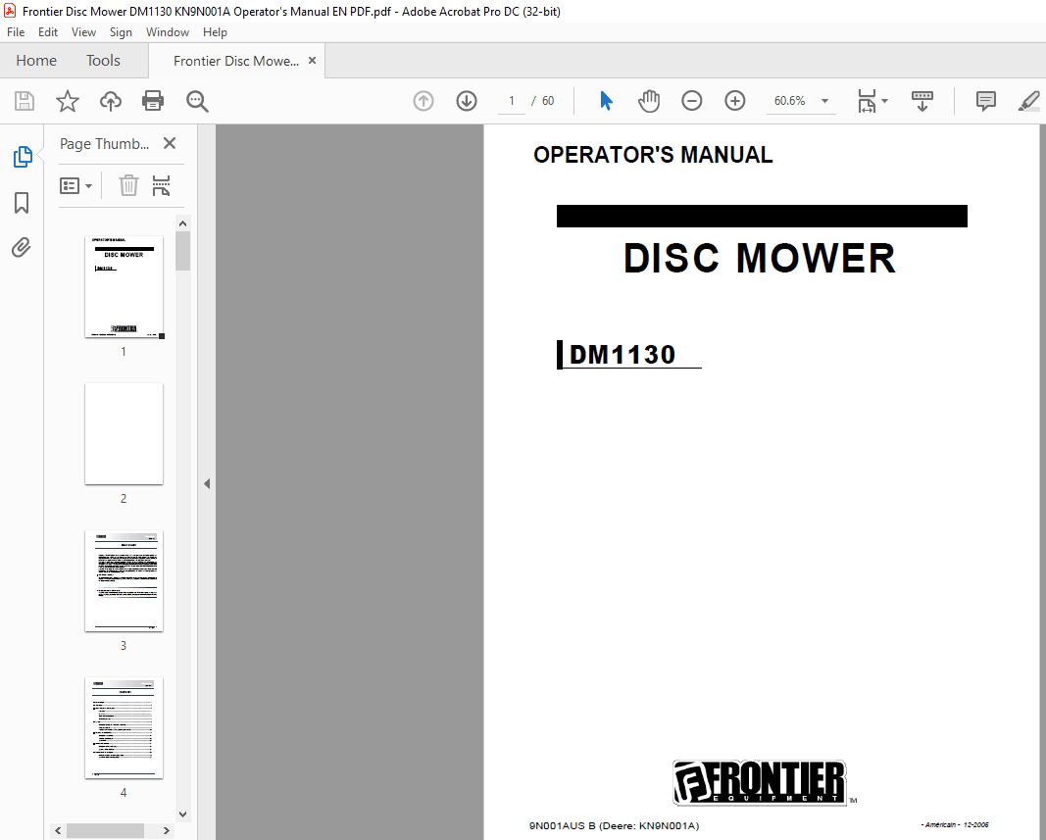
Task: Close the Page Thumbnails panel
Action: (x=169, y=143)
